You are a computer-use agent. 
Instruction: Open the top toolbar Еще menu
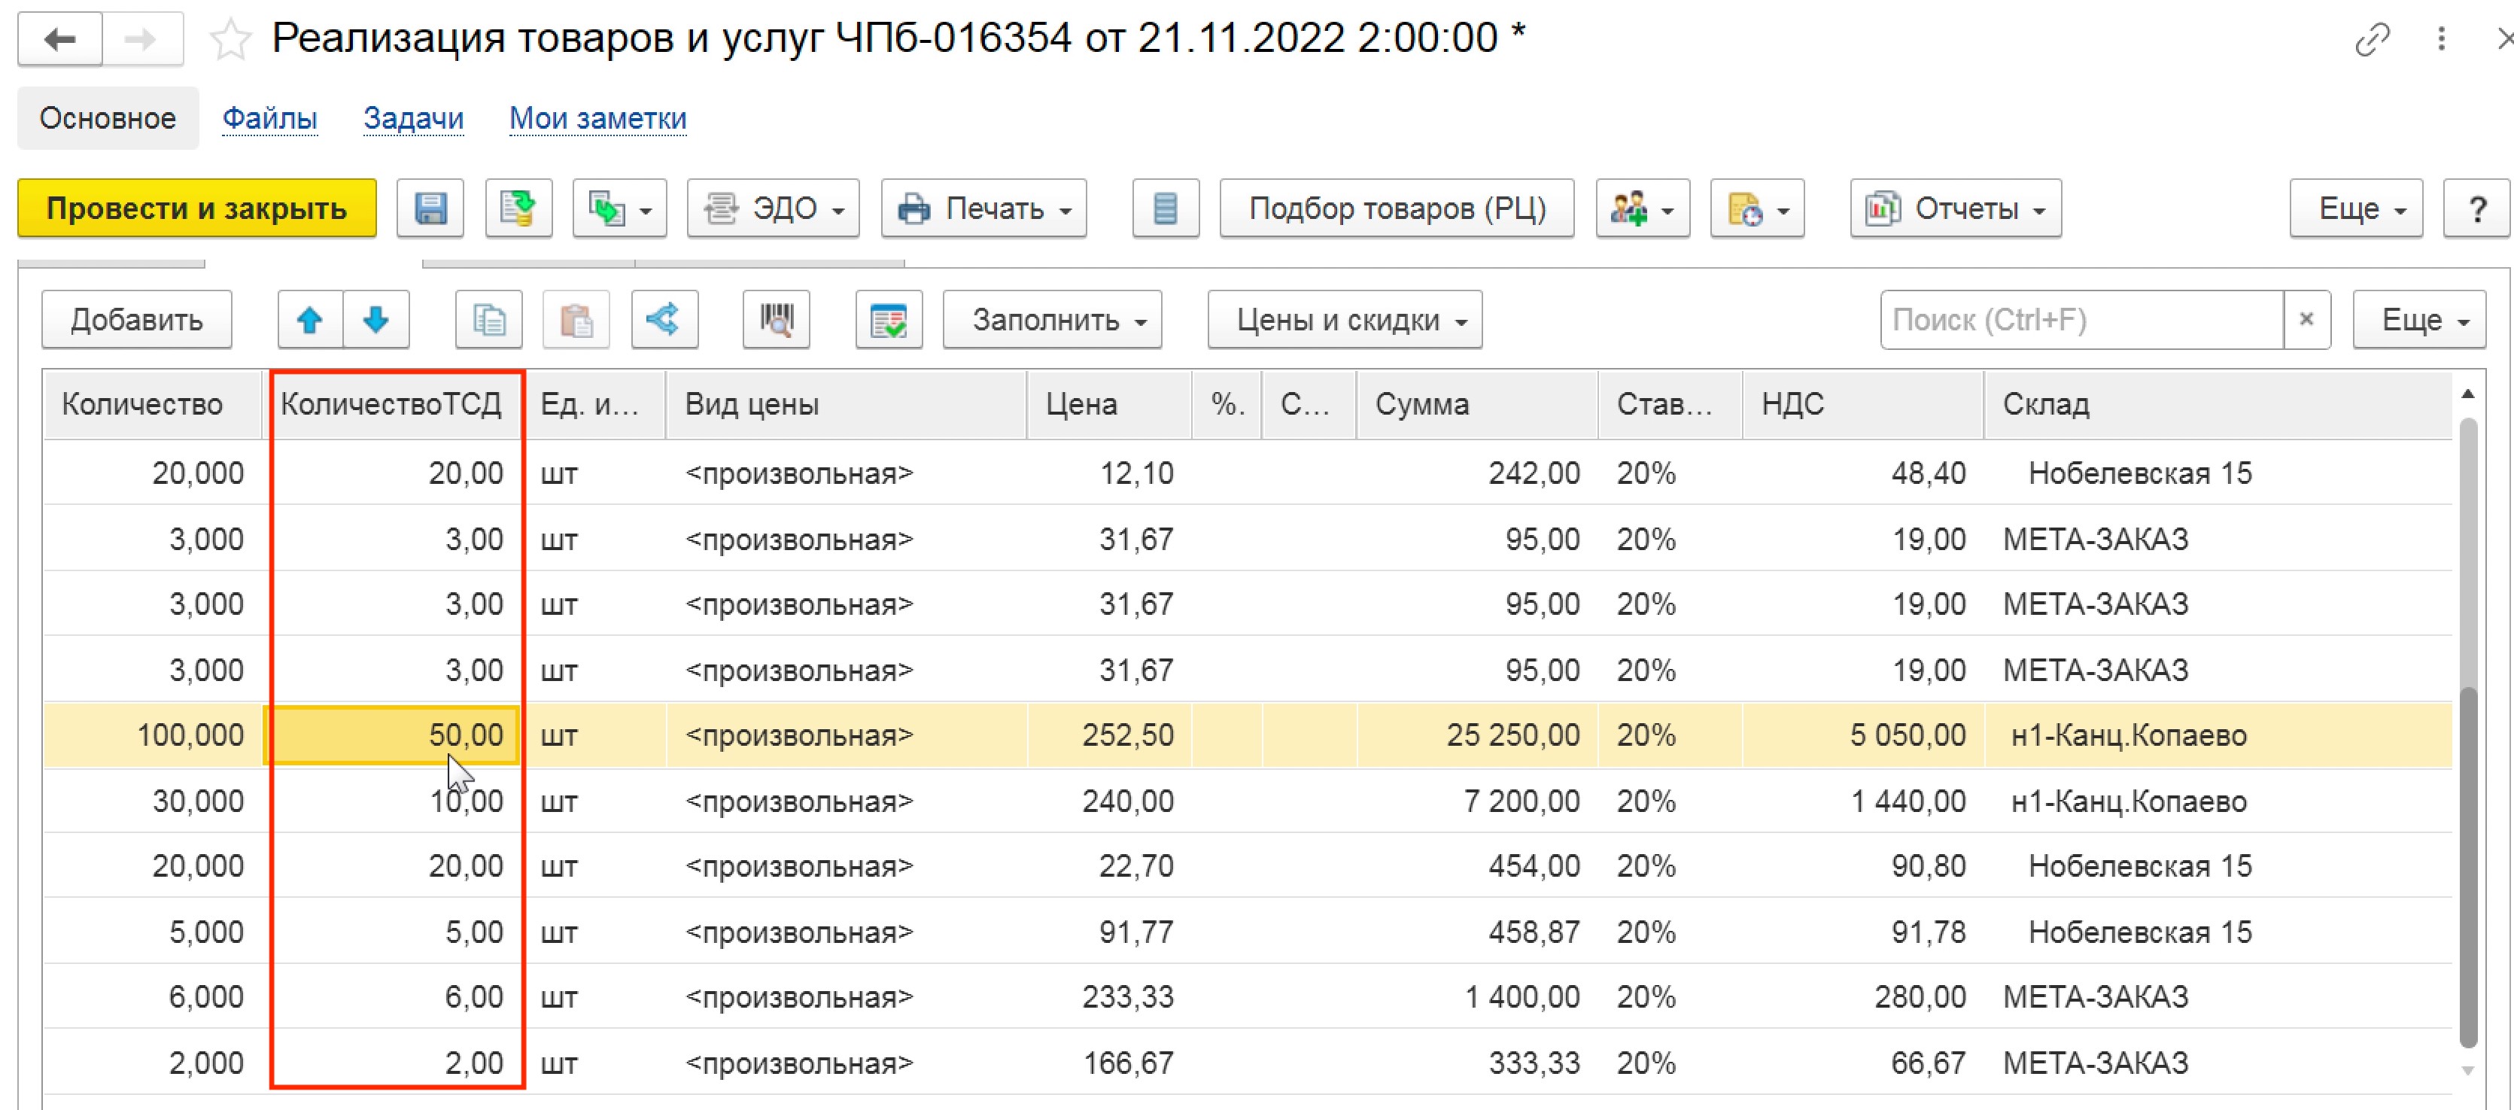pyautogui.click(x=2356, y=208)
